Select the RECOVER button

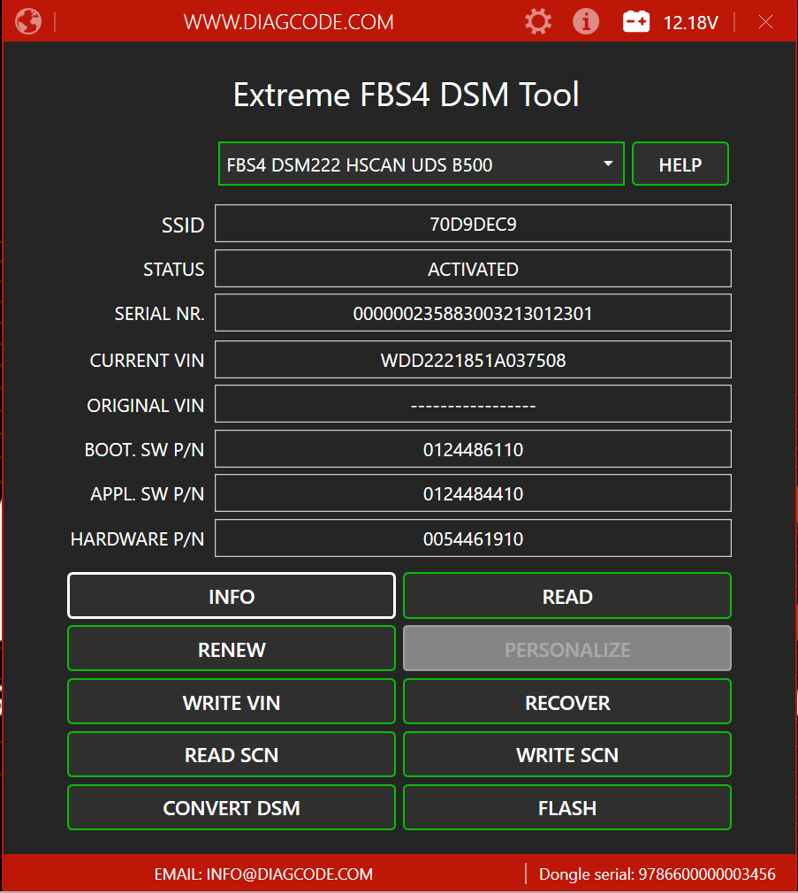566,703
